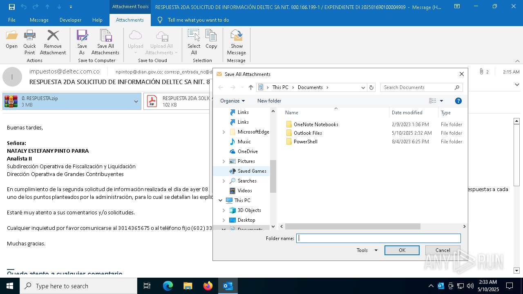Image resolution: width=523 pixels, height=294 pixels.
Task: Collapse the This PC tree node
Action: pos(221,200)
